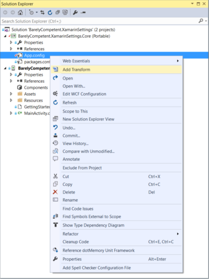Expand References under the Core project
The image size is (209, 279).
11,49
